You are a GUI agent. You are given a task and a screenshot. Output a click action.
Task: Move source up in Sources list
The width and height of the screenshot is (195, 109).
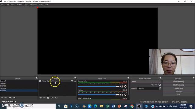click(x=53, y=98)
